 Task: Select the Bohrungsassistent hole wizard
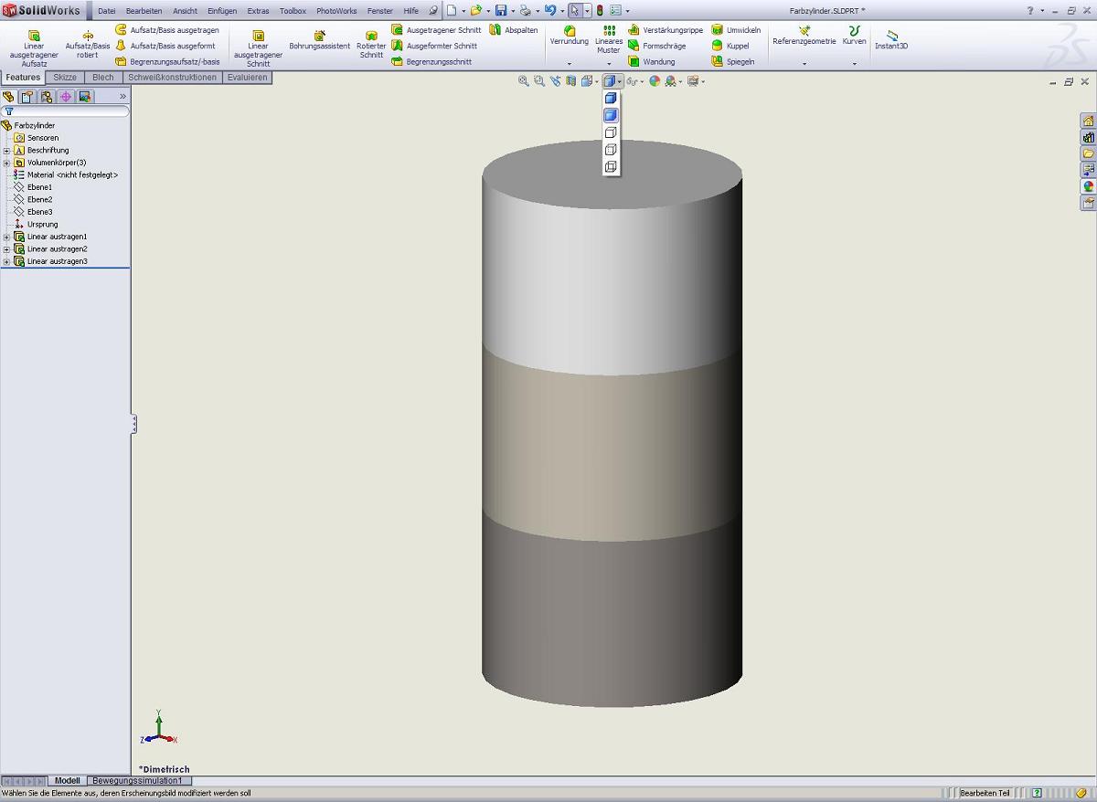tap(319, 40)
